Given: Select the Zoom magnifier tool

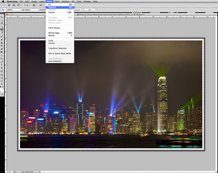Looking at the screenshot, I should coord(2,84).
